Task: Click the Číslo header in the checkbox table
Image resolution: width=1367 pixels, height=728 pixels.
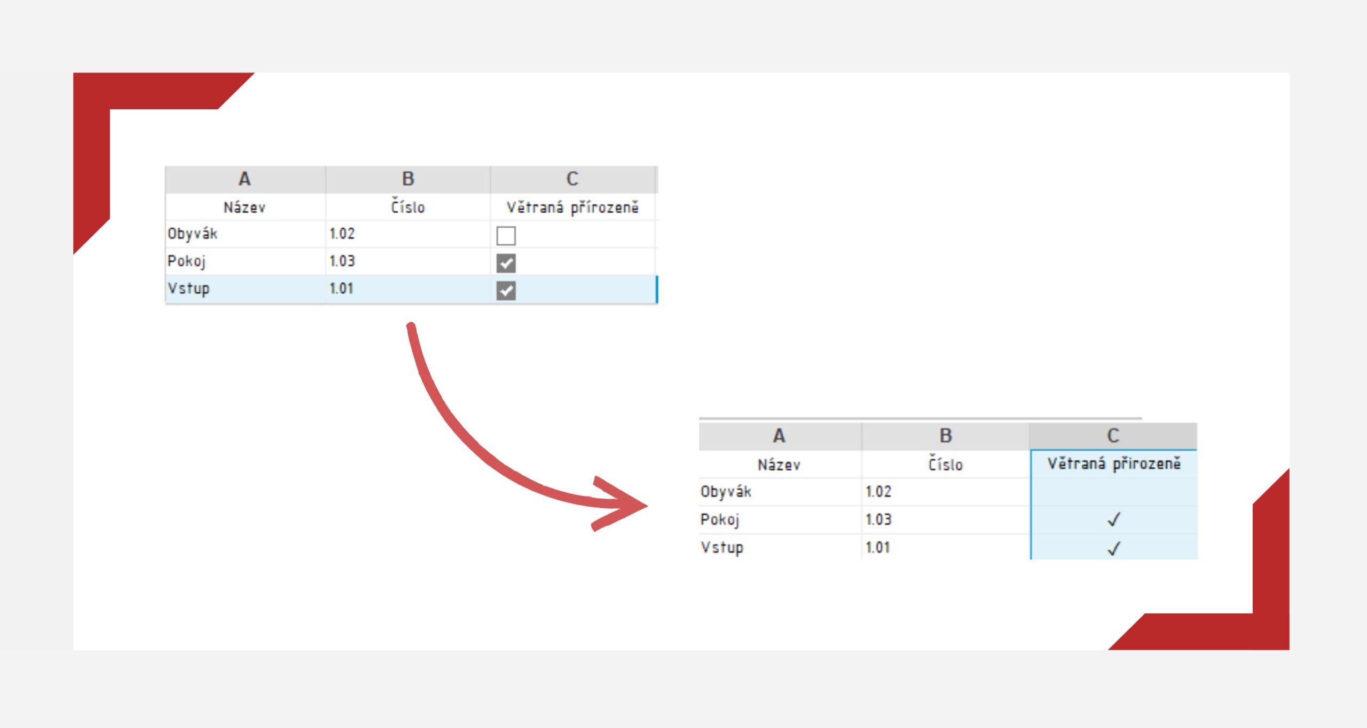Action: [x=408, y=207]
